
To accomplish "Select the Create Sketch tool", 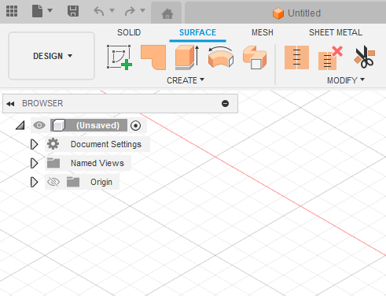I will click(x=119, y=57).
